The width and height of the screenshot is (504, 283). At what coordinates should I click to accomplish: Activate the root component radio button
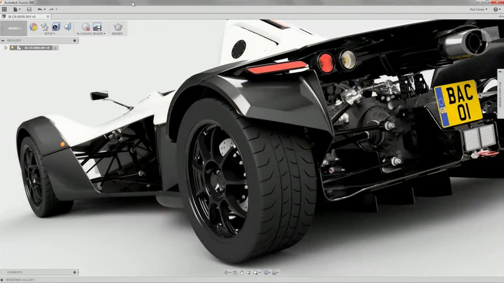pos(55,48)
